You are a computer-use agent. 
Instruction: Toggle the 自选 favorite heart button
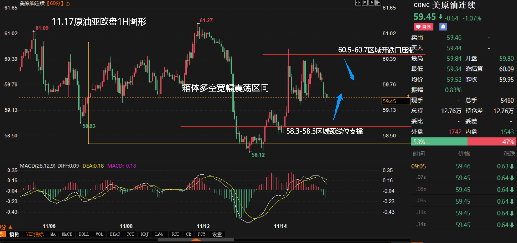[x=423, y=27]
